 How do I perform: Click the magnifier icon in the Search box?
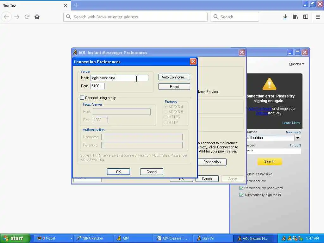pyautogui.click(x=216, y=17)
